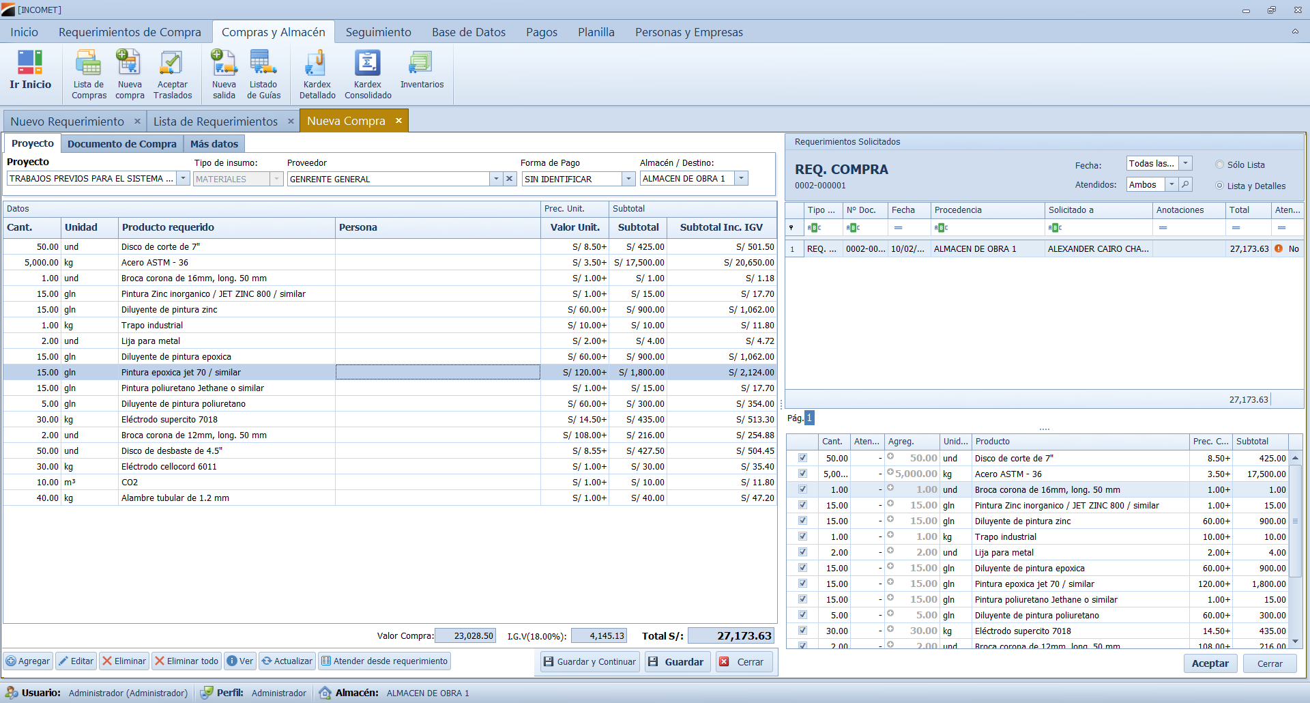Expand the Fecha dropdown showing Todas las...
Screen dimensions: 1310x703
[x=1186, y=163]
